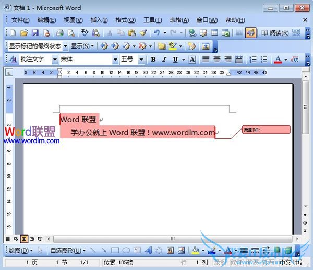This screenshot has width=313, height=270.
Task: Open the 插入(I) menu
Action: tap(99, 20)
